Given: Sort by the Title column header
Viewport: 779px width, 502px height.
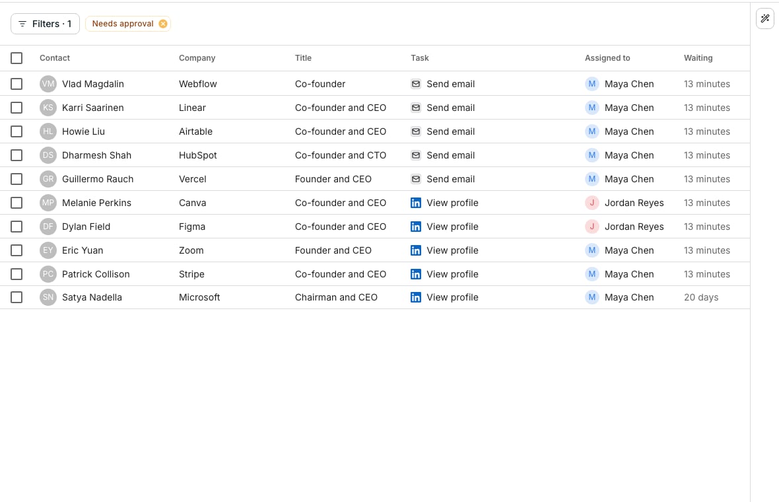Looking at the screenshot, I should pyautogui.click(x=303, y=58).
